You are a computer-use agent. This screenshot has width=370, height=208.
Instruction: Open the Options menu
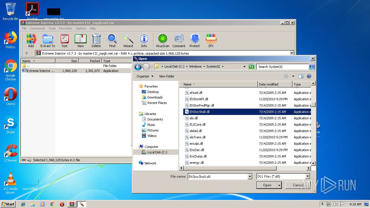tap(81, 28)
